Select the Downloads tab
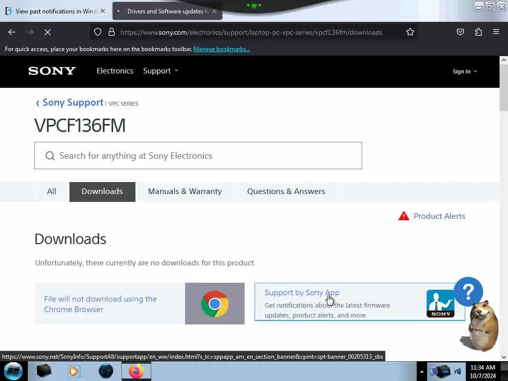Image resolution: width=508 pixels, height=381 pixels. click(x=102, y=192)
